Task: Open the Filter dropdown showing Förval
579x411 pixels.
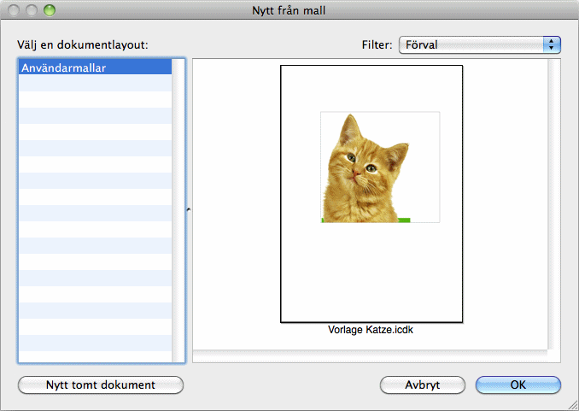Action: pyautogui.click(x=480, y=44)
